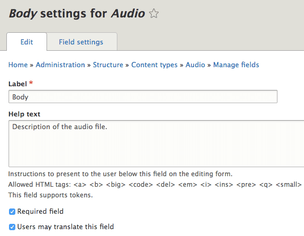Viewport: 304px width, 236px height.
Task: Click 'Instructions to present to the user' description
Action: (120, 174)
